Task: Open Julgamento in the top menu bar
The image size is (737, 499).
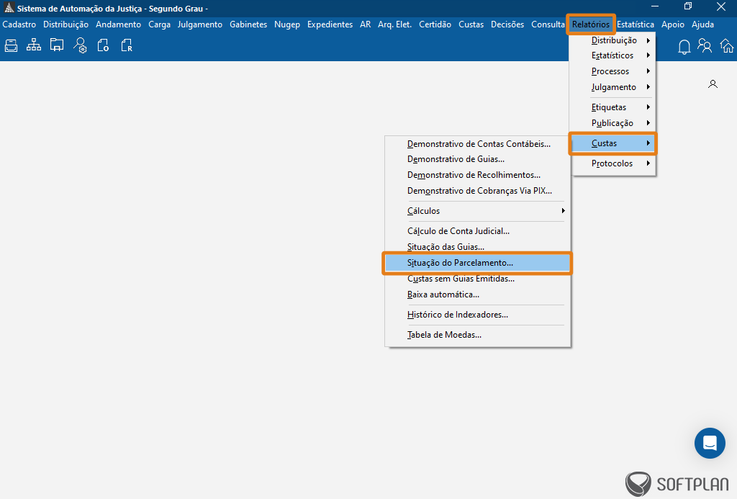Action: [200, 24]
